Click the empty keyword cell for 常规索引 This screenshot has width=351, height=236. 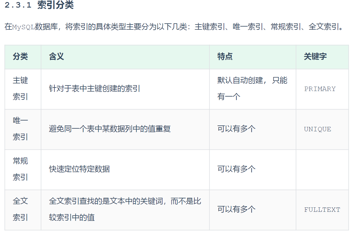tap(322, 169)
